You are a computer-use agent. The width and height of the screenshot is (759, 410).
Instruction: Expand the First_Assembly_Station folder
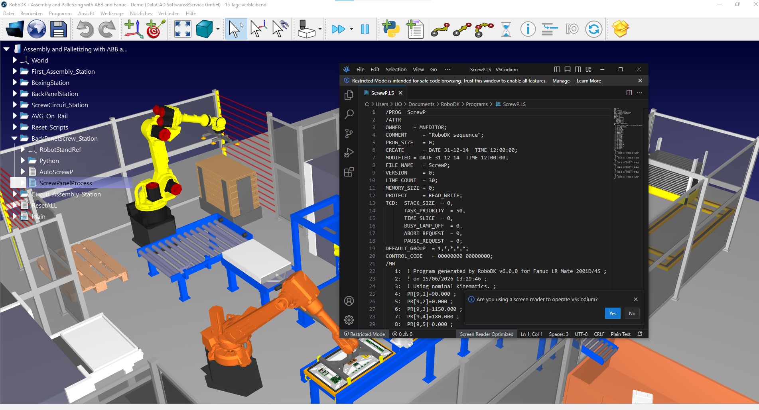pos(15,71)
